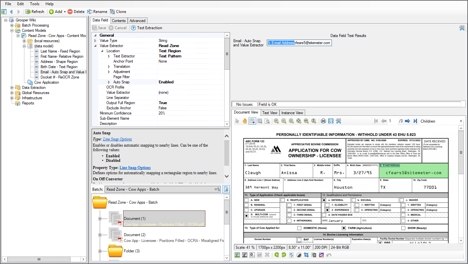Select Docket # - ReOCR Zone field
Screen dimensions: 468x264
[59, 77]
